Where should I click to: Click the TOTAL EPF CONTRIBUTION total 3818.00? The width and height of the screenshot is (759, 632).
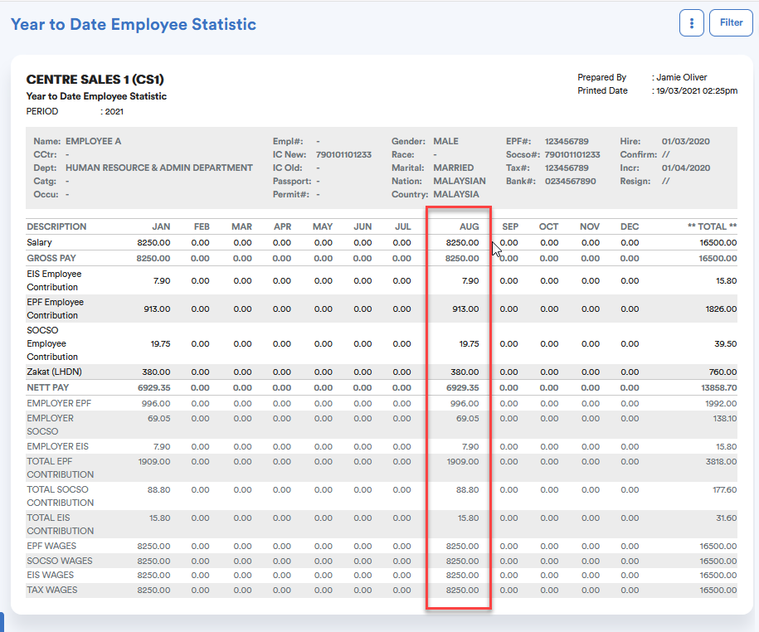[x=721, y=461]
